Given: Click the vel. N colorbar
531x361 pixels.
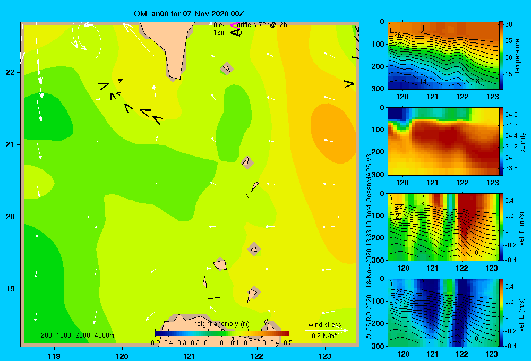Looking at the screenshot, I should tap(501, 227).
